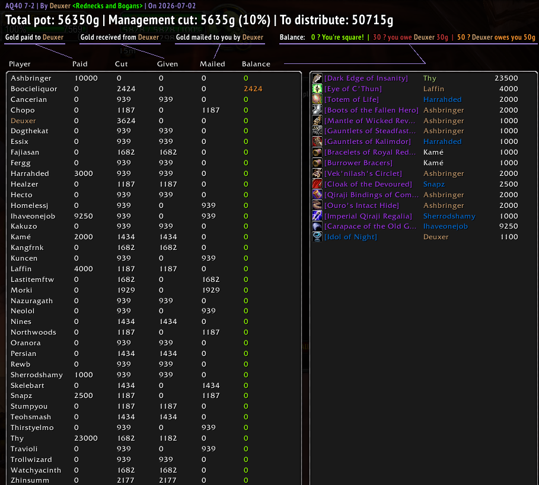The image size is (539, 485).
Task: Click the Burrower Bracers item icon
Action: click(x=317, y=163)
